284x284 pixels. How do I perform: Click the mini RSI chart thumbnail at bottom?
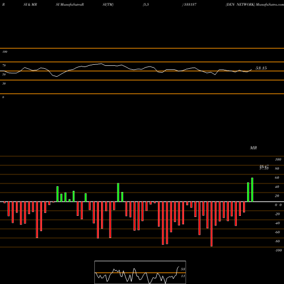pos(140,272)
